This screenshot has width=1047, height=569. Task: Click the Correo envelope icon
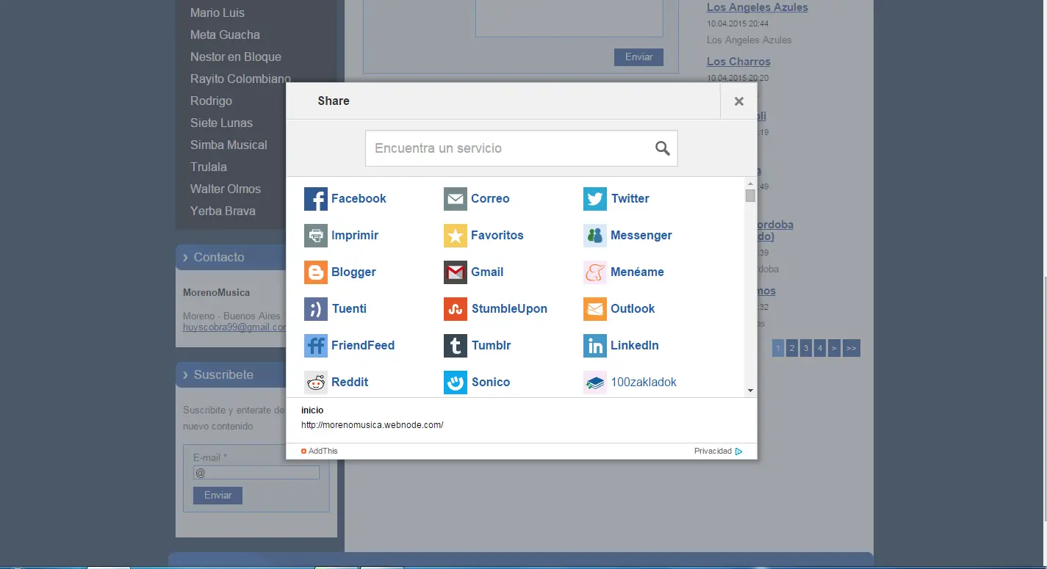[x=456, y=199]
